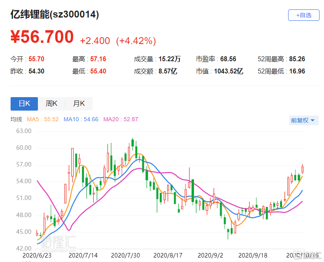This screenshot has height=262, width=324.
Task: Click the 52-week low value 16.96
Action: [x=297, y=71]
